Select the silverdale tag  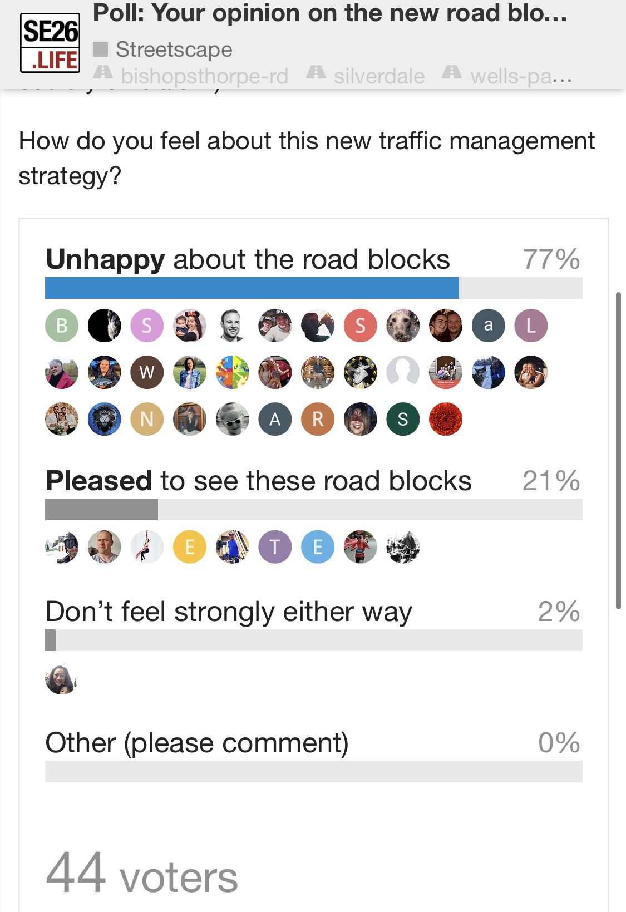[379, 76]
